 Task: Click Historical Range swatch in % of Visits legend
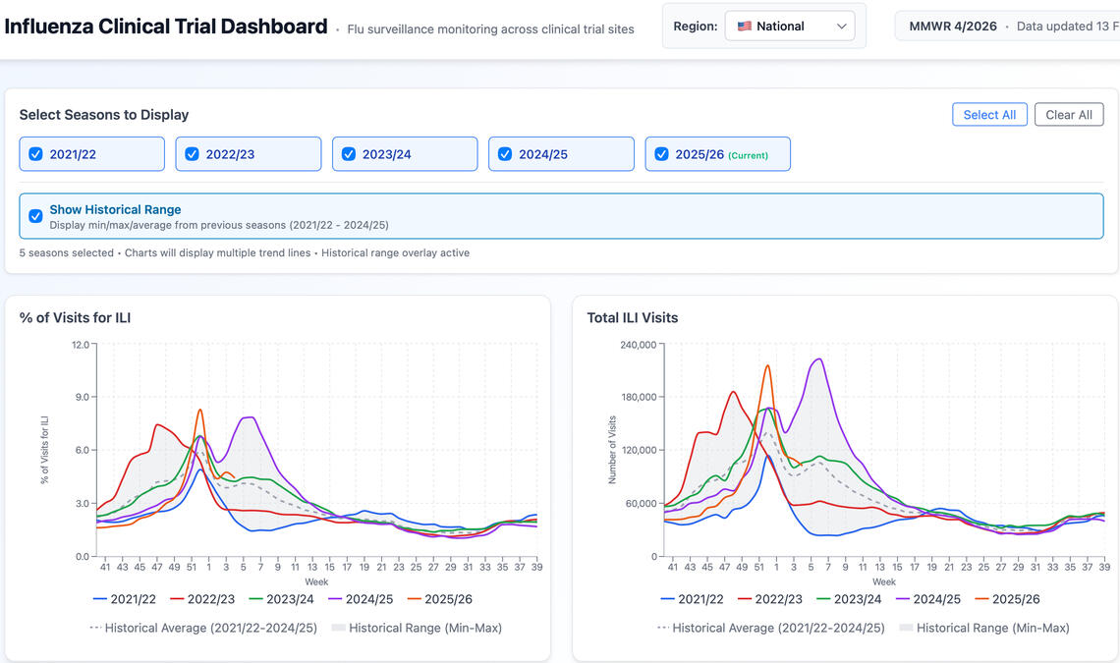pyautogui.click(x=338, y=628)
